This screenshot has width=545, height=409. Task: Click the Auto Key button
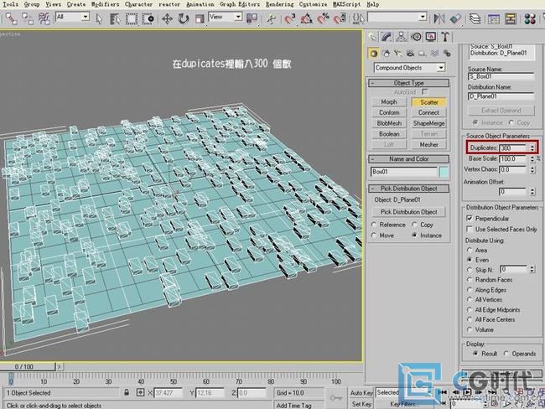pos(361,393)
